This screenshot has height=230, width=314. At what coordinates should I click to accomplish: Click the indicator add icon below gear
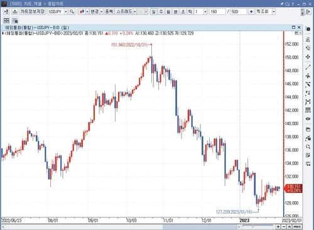[x=308, y=40]
